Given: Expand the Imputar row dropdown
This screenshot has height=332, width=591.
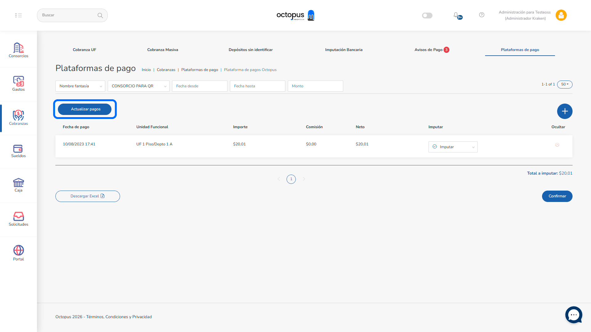Looking at the screenshot, I should point(453,147).
